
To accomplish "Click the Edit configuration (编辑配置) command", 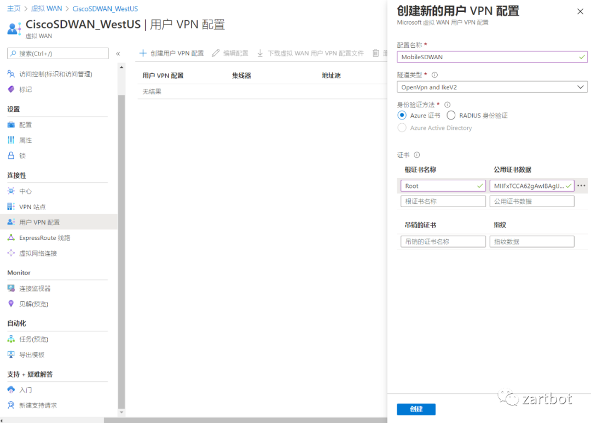I will (x=230, y=53).
